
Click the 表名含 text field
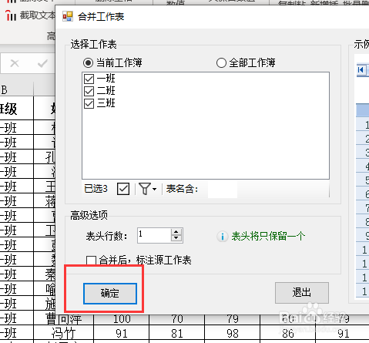point(223,189)
